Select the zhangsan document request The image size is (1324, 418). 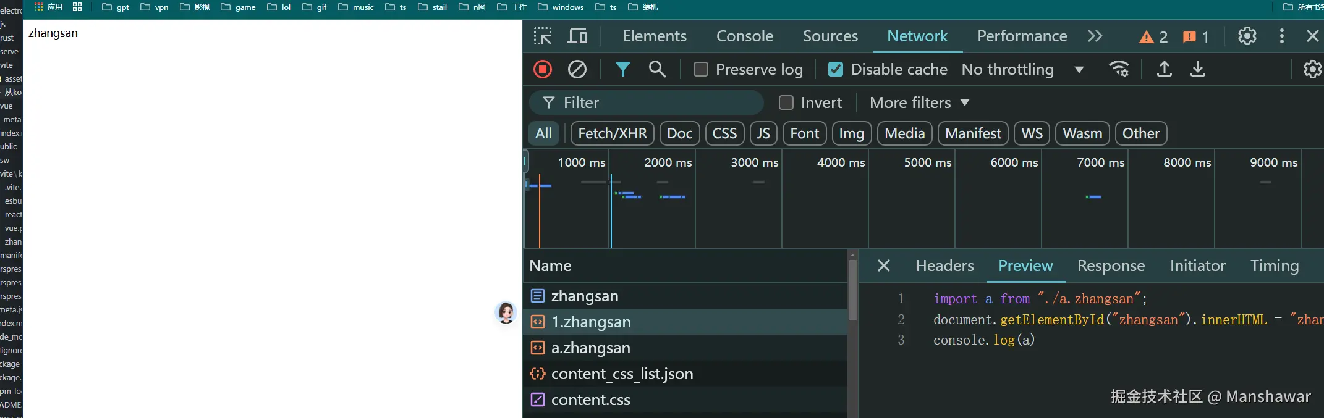point(685,296)
